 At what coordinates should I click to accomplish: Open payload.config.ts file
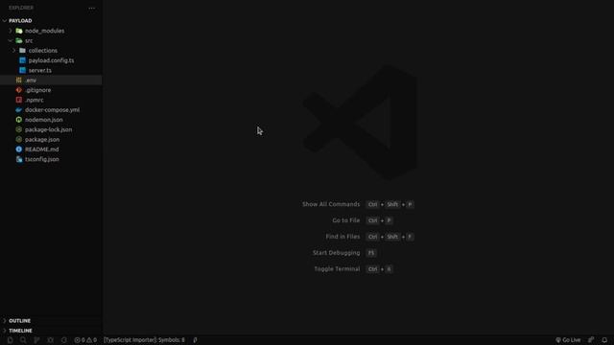point(51,60)
